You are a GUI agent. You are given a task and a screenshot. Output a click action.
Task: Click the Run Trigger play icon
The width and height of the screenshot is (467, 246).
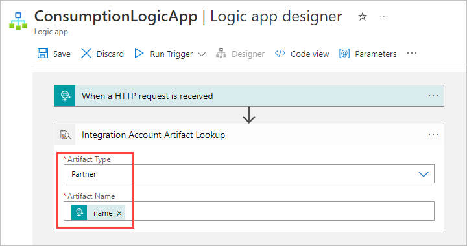[x=139, y=54]
